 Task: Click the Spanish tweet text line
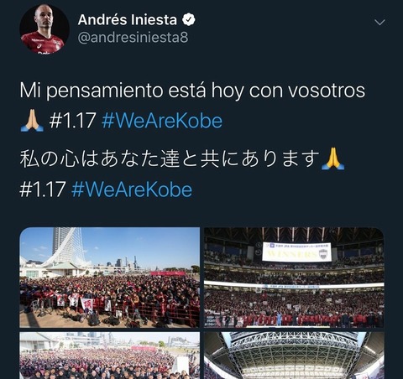(x=192, y=91)
